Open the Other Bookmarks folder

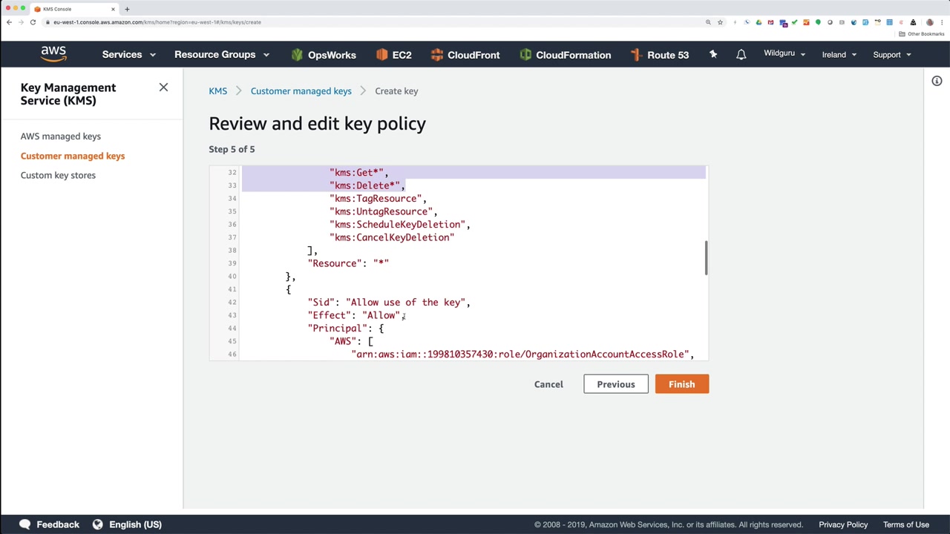pos(923,34)
